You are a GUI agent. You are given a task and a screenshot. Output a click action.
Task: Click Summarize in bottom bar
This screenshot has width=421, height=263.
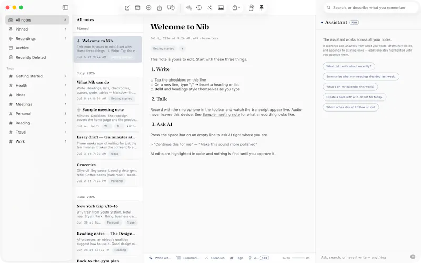point(188,258)
